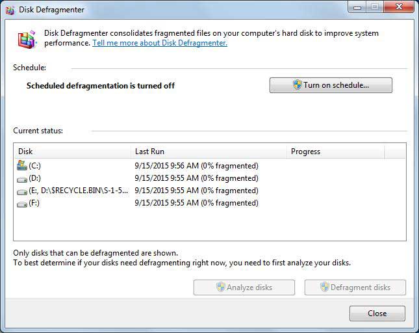Screen dimensions: 419x333
Task: Sort by the Last Run column header
Action: coord(209,151)
